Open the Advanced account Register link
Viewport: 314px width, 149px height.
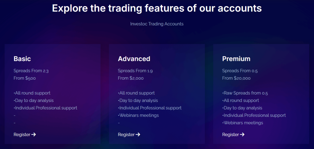click(x=126, y=135)
